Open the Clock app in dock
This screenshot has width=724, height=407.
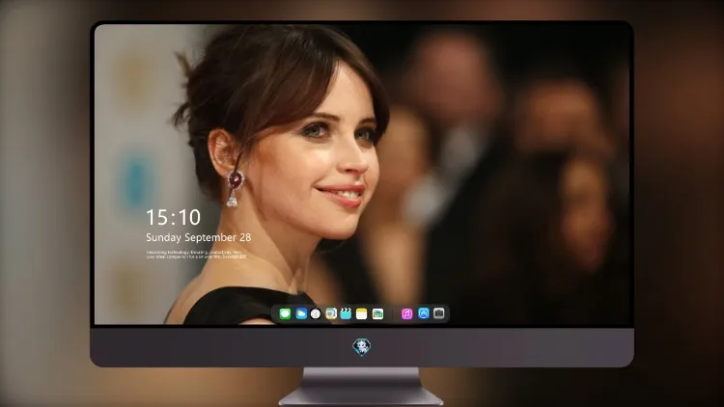coord(316,313)
